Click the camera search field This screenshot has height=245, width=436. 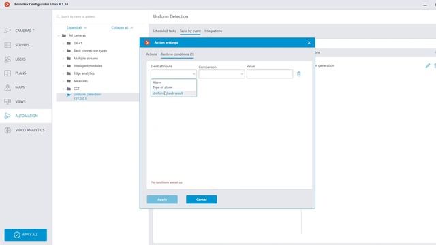click(100, 16)
